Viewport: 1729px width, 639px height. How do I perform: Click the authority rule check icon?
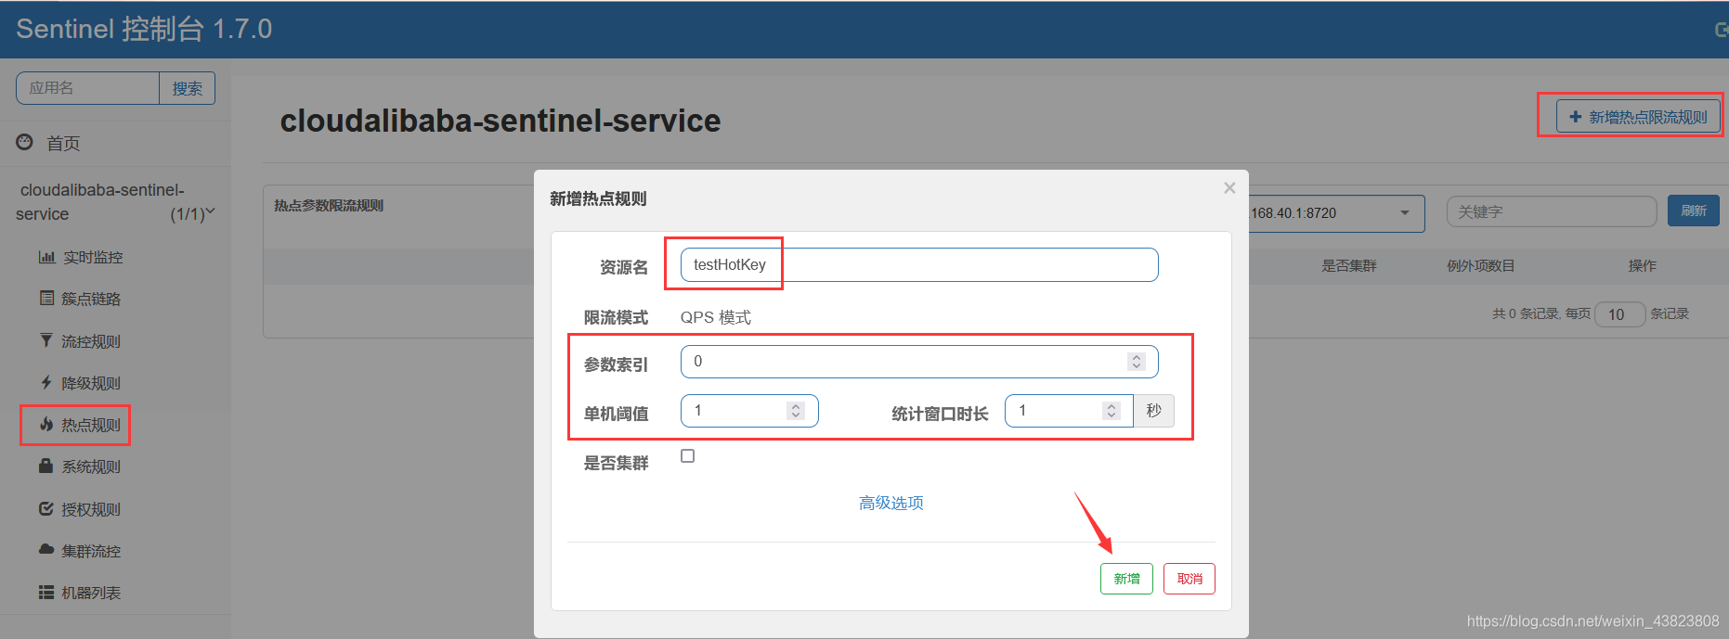[x=46, y=508]
